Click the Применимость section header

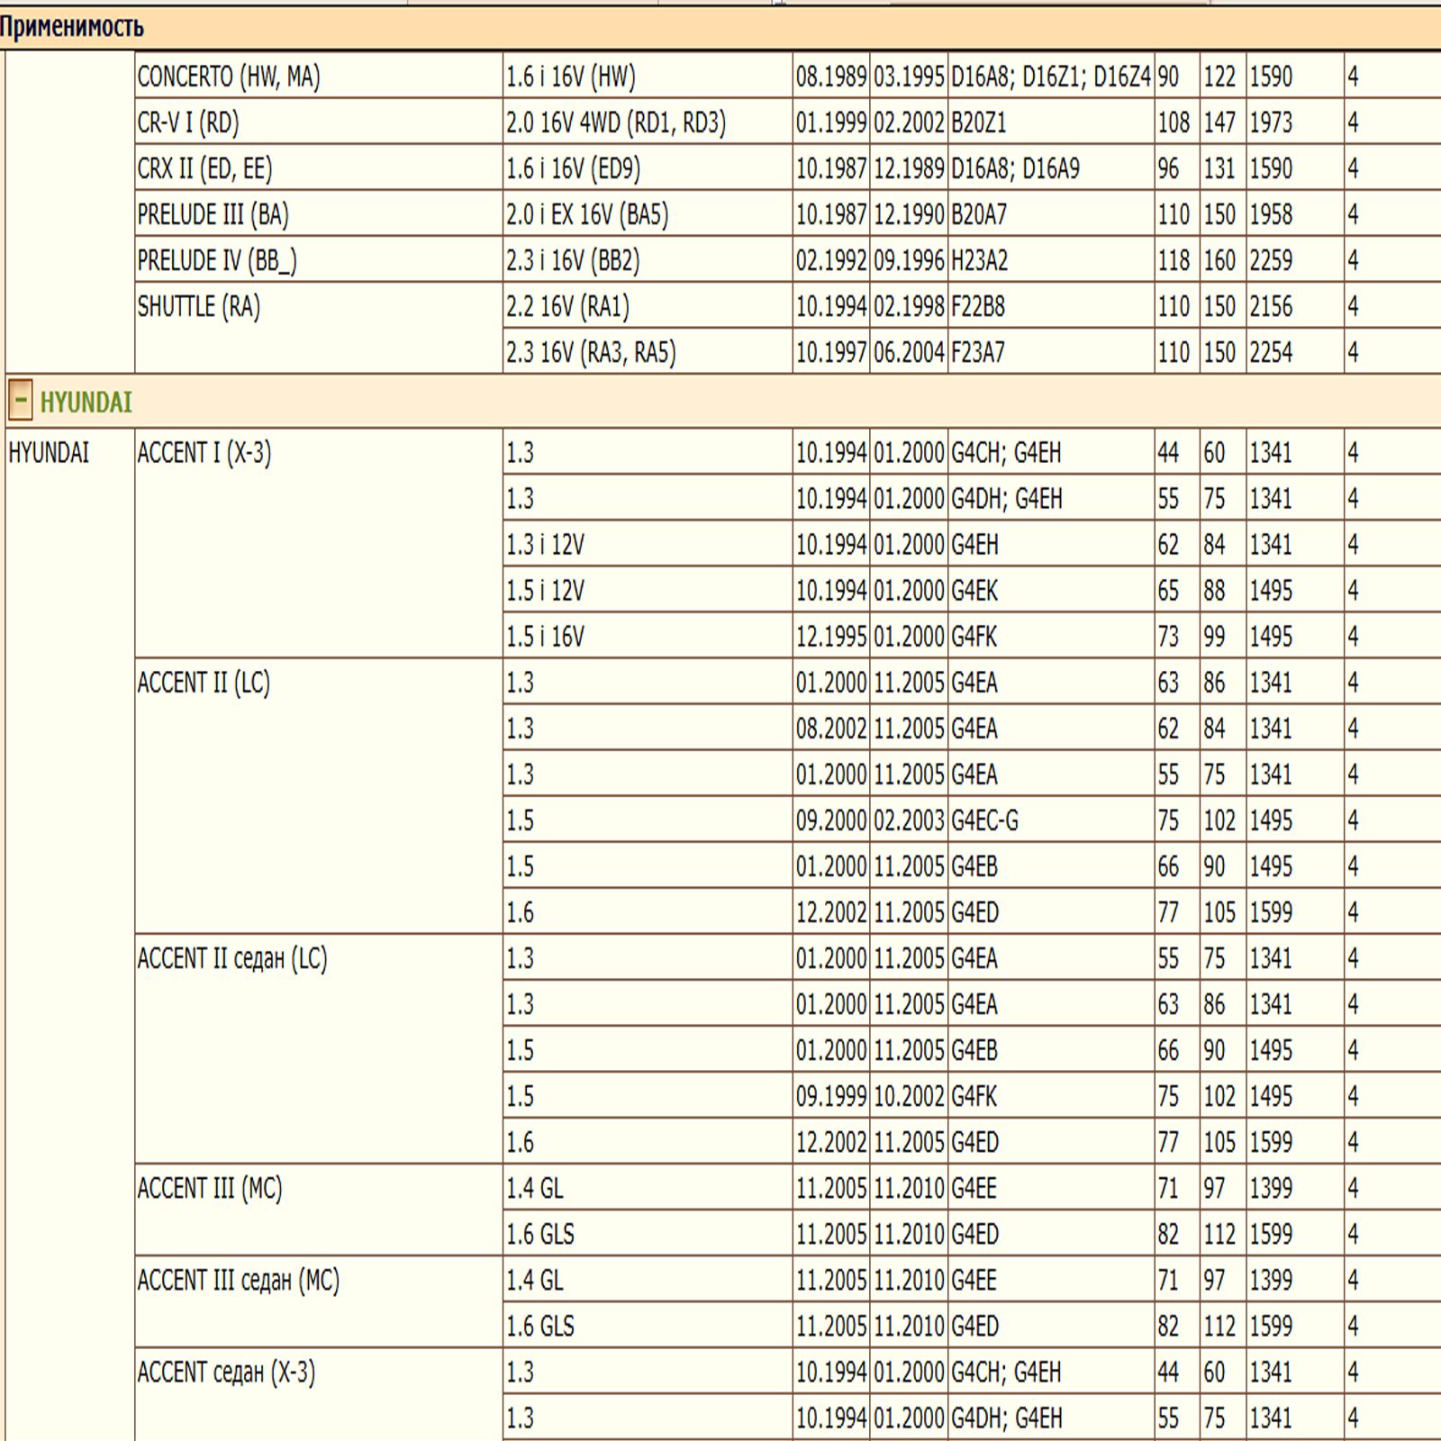coord(72,27)
